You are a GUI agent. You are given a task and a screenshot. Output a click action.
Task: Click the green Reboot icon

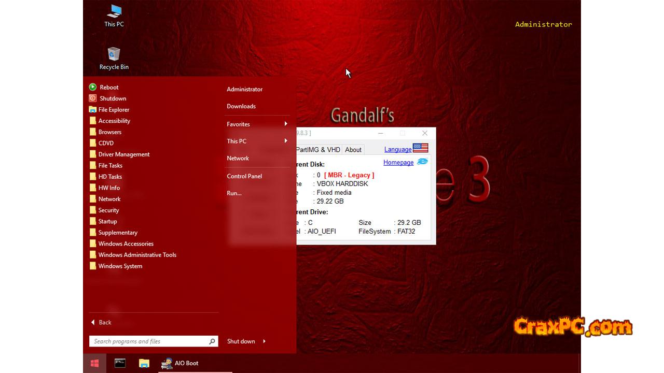click(92, 87)
